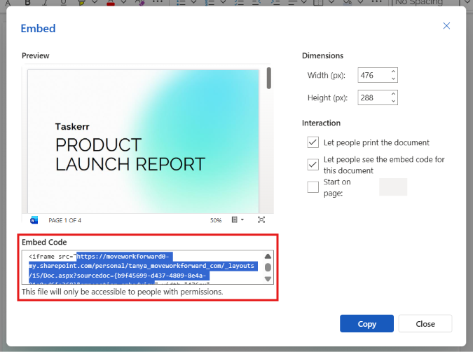Toggle Let people see the embed code checkbox
This screenshot has width=473, height=352.
click(x=313, y=165)
